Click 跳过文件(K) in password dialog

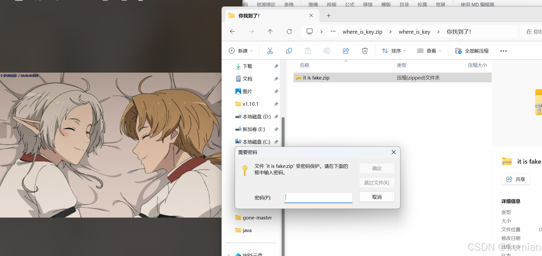[x=377, y=183]
